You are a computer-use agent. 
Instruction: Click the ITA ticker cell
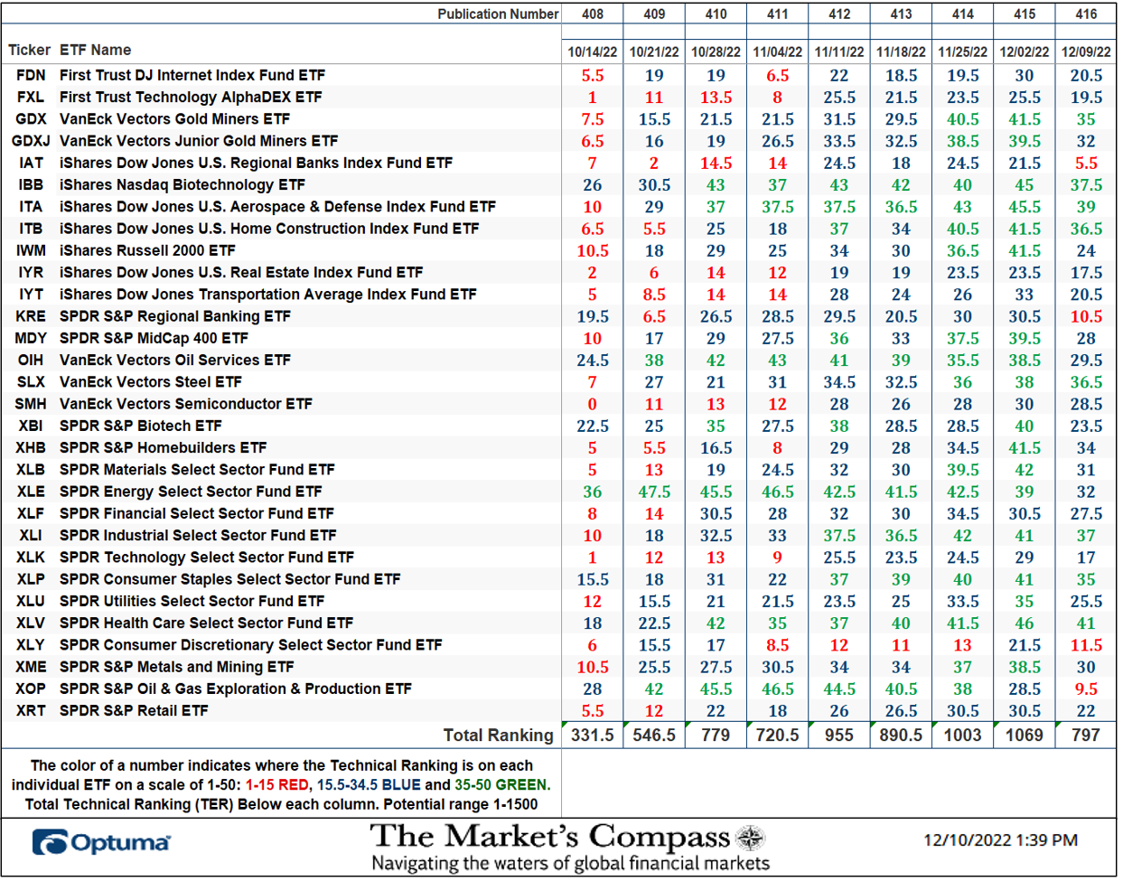30,207
